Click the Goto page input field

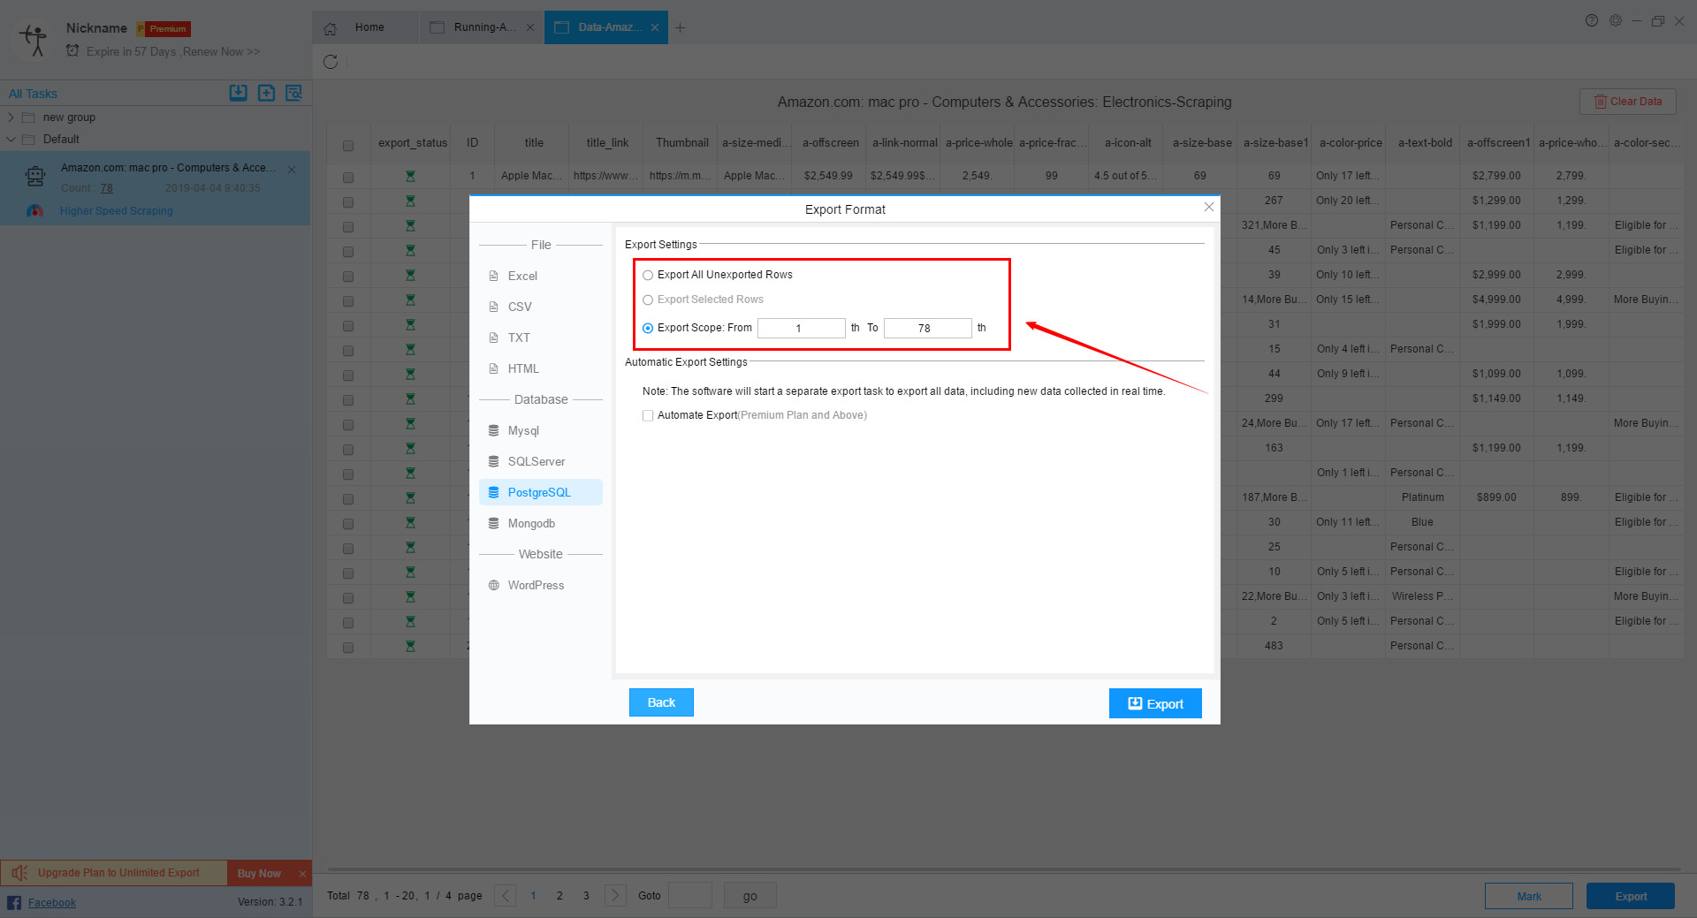(x=690, y=895)
